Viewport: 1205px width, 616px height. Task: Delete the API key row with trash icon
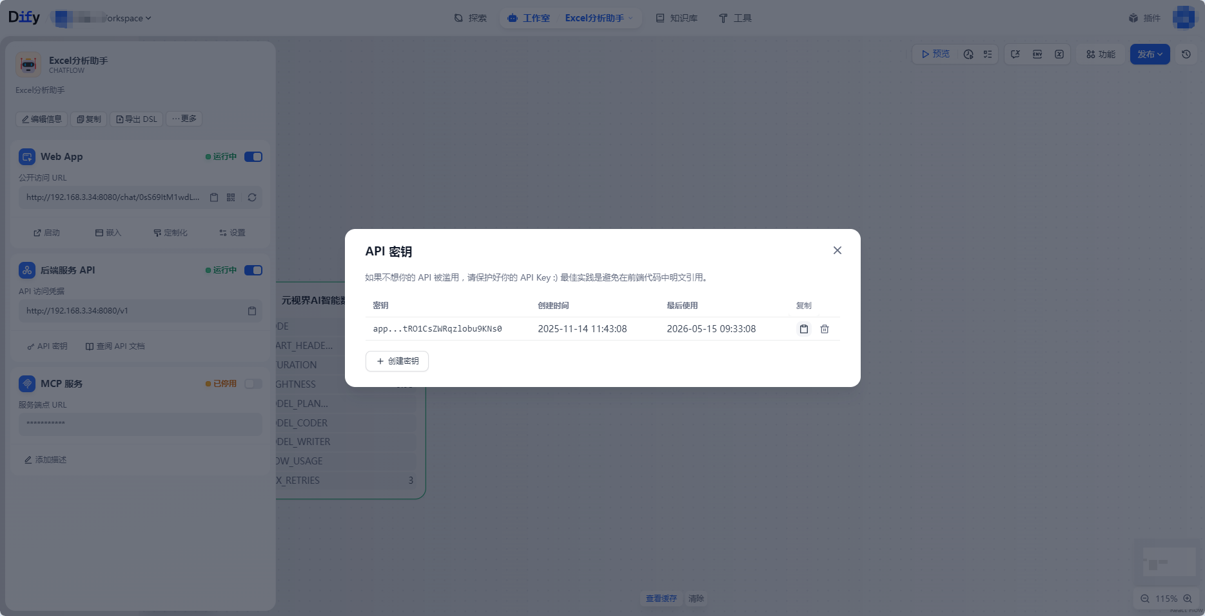pyautogui.click(x=824, y=329)
